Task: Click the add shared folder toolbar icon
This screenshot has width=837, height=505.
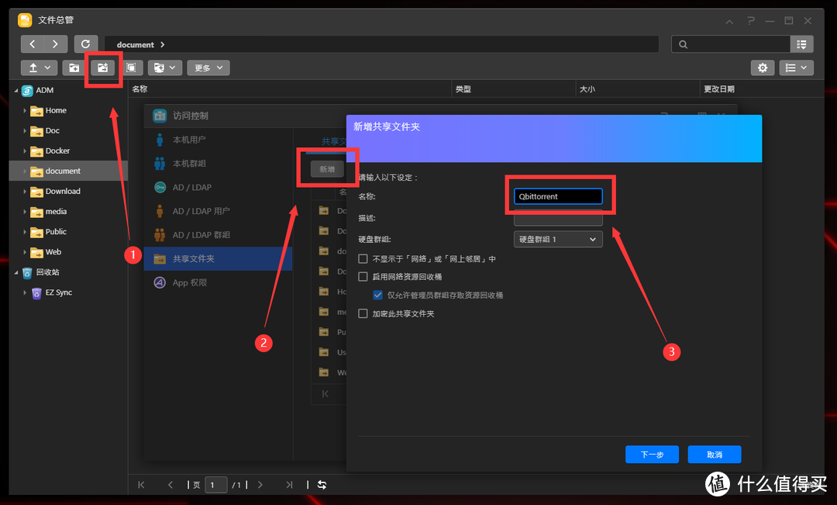Action: coord(102,67)
